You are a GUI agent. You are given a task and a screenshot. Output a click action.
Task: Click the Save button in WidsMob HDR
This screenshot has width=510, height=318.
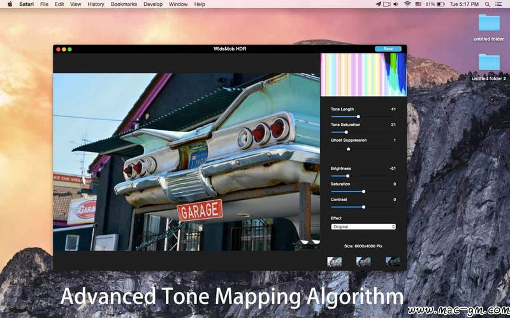coord(388,49)
